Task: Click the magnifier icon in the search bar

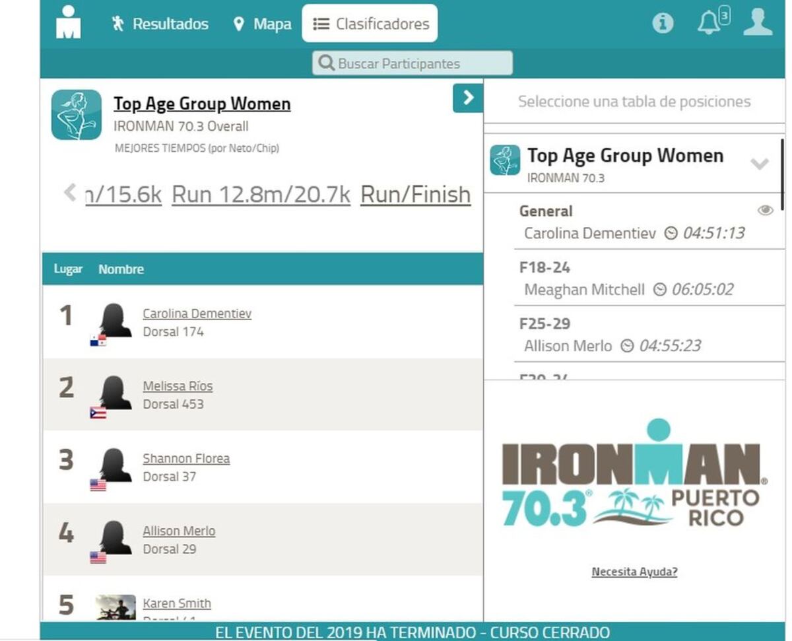Action: (x=326, y=63)
